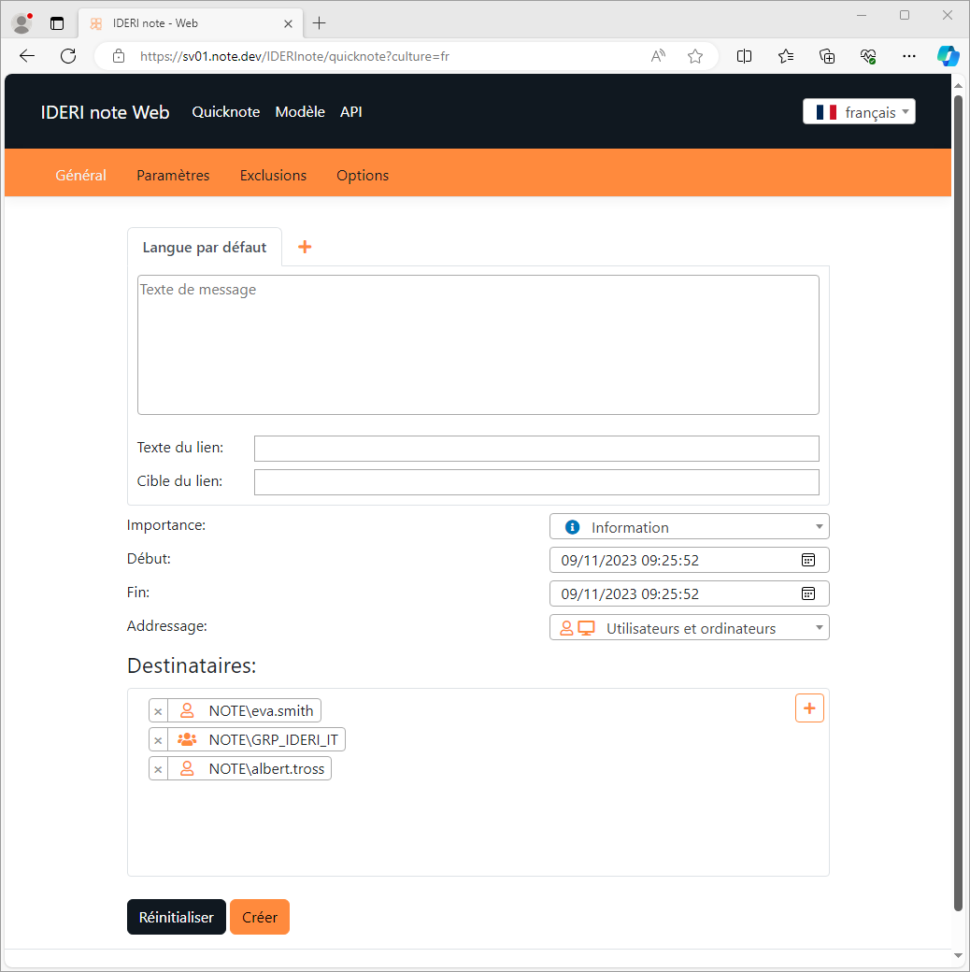This screenshot has height=972, width=970.
Task: Click the Créer button
Action: pos(259,916)
